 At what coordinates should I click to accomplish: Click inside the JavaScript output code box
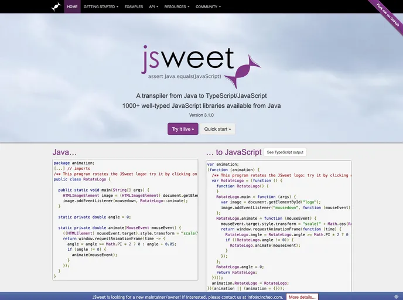tap(279, 226)
